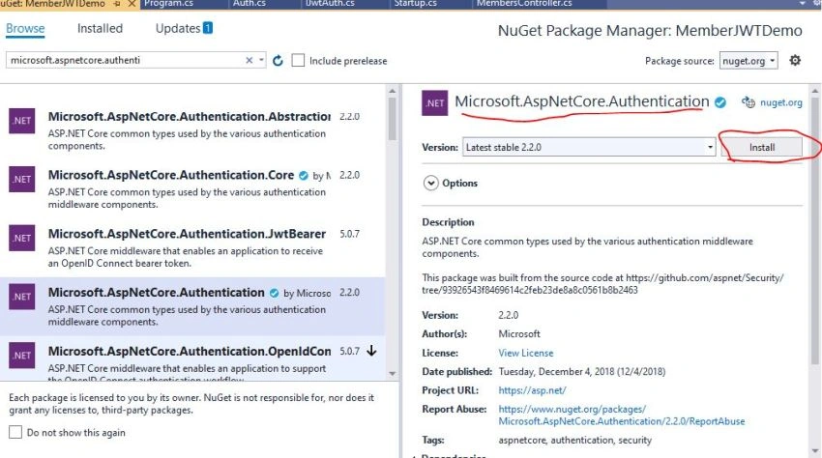Click the .NET icon of Authentication.Abstractions package
Image resolution: width=822 pixels, height=458 pixels.
22,121
